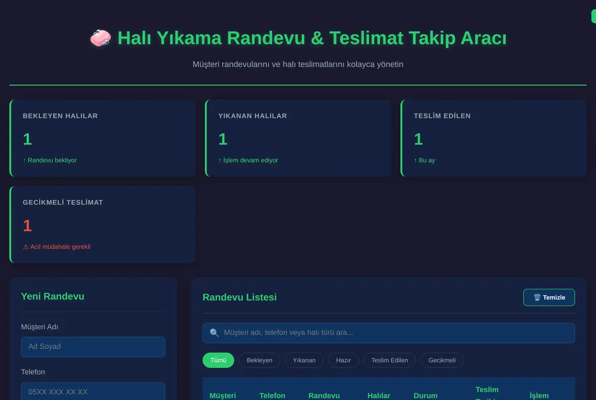Click the subtitle about Müşteri randevularını
596x400 pixels.
pyautogui.click(x=298, y=65)
